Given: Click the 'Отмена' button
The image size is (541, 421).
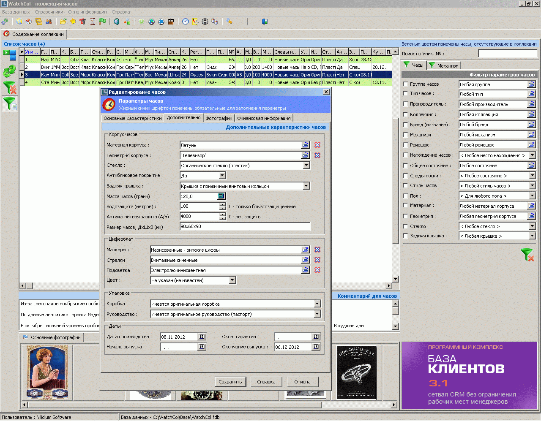Looking at the screenshot, I should pos(302,382).
